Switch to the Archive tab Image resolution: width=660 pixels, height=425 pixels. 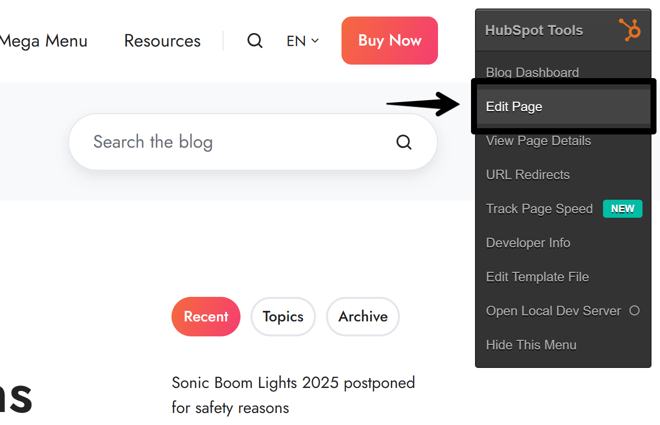pos(363,316)
